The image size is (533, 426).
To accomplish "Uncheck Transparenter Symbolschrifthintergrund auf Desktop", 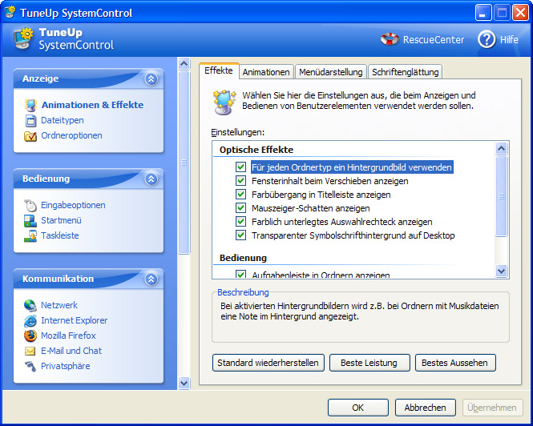I will click(x=240, y=235).
